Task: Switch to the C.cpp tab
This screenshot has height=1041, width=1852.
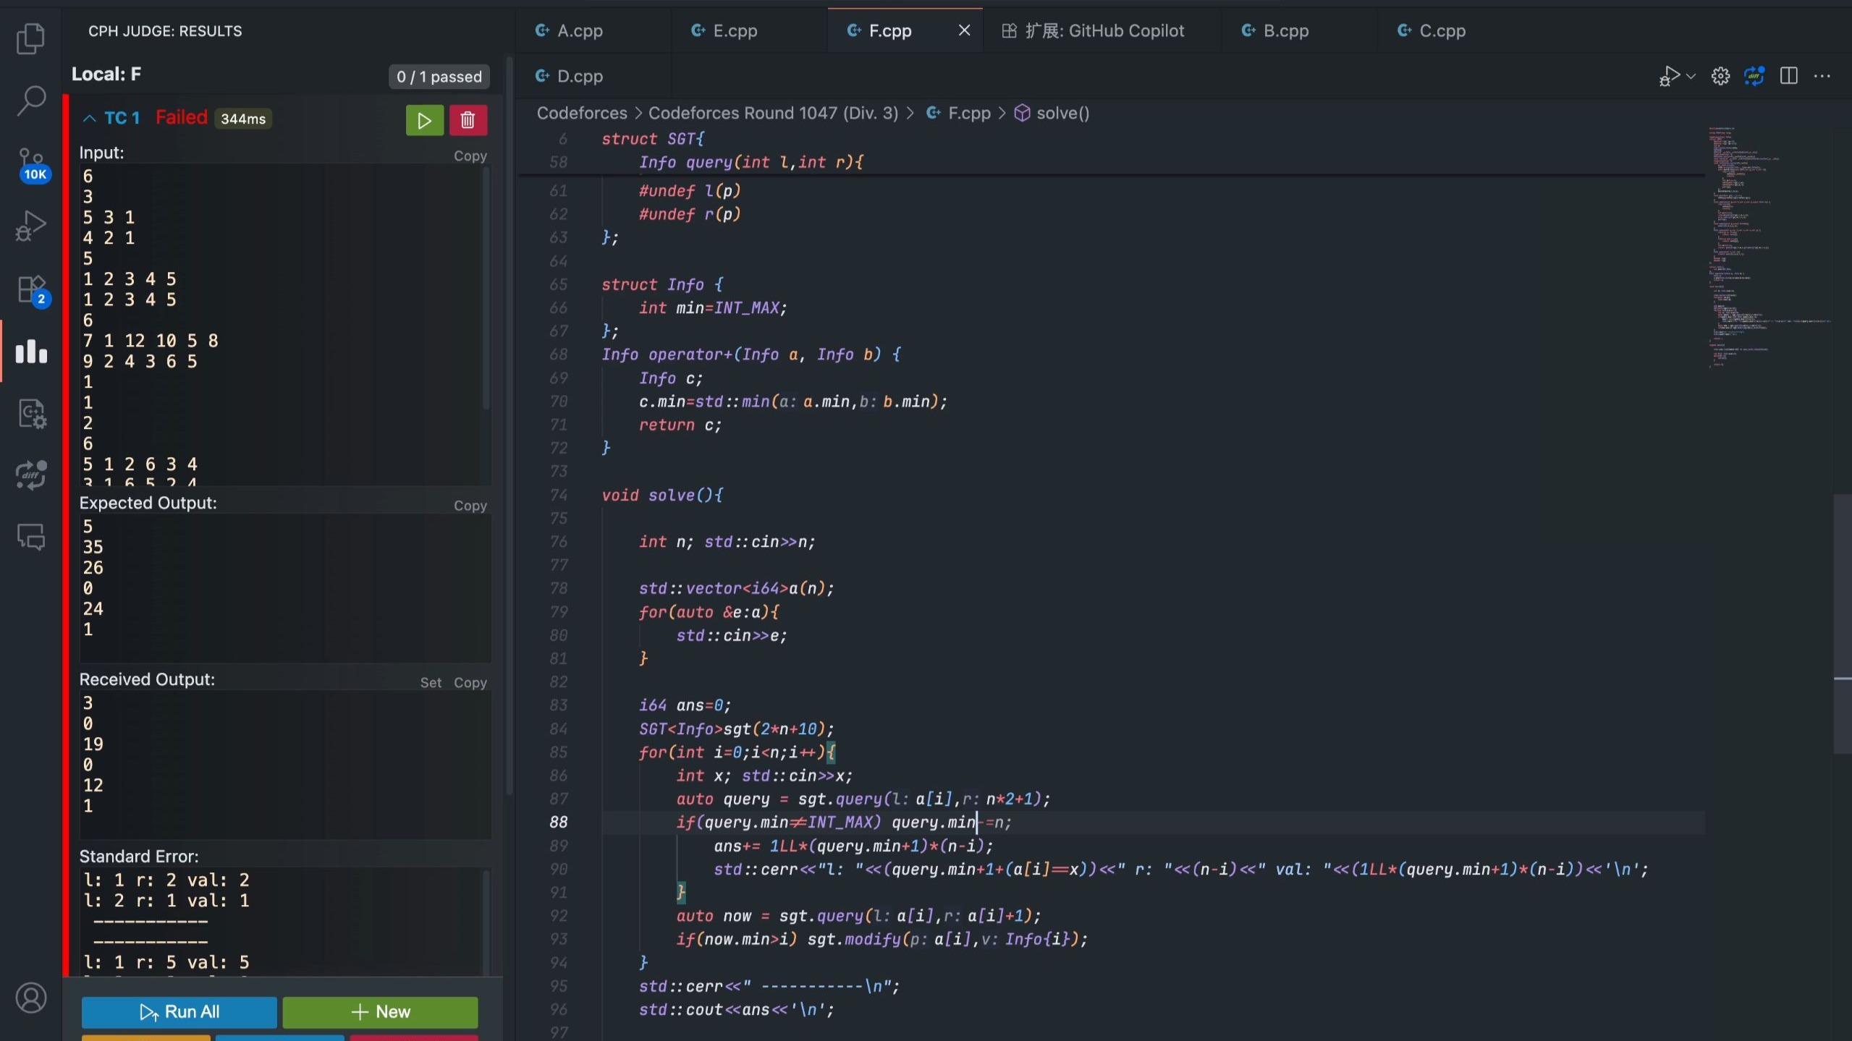Action: pos(1442,30)
